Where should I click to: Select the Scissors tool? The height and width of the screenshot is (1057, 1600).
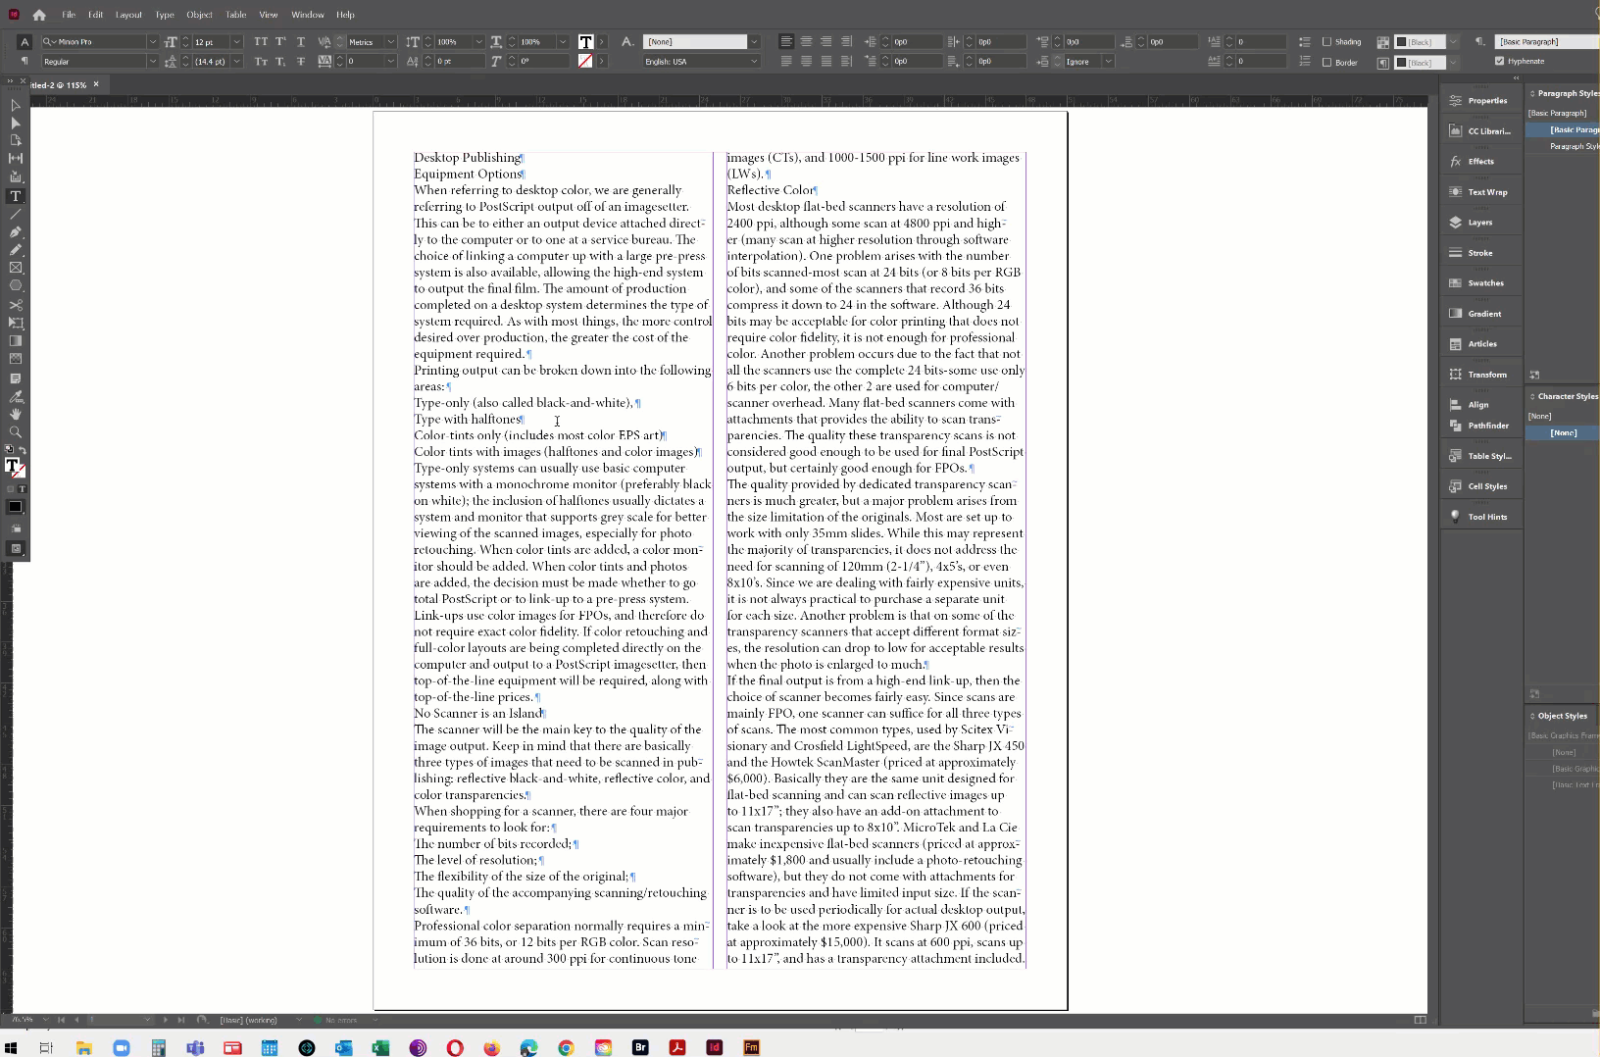tap(15, 305)
